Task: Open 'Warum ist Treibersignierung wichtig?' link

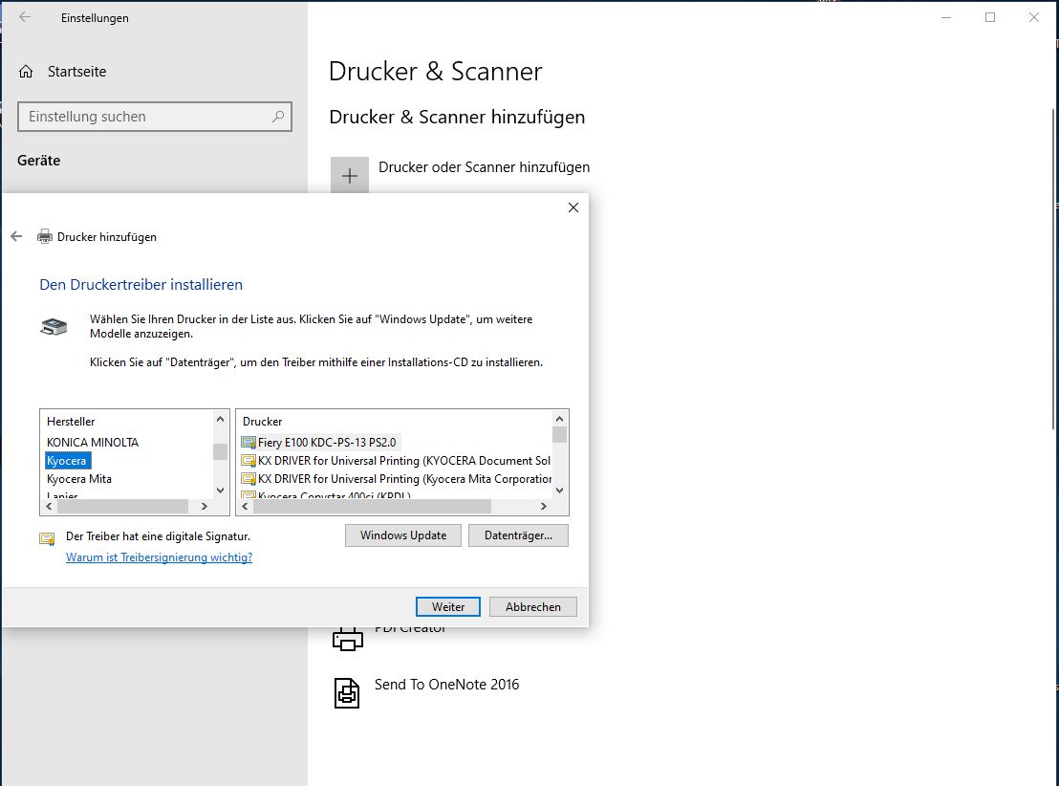Action: pos(160,557)
